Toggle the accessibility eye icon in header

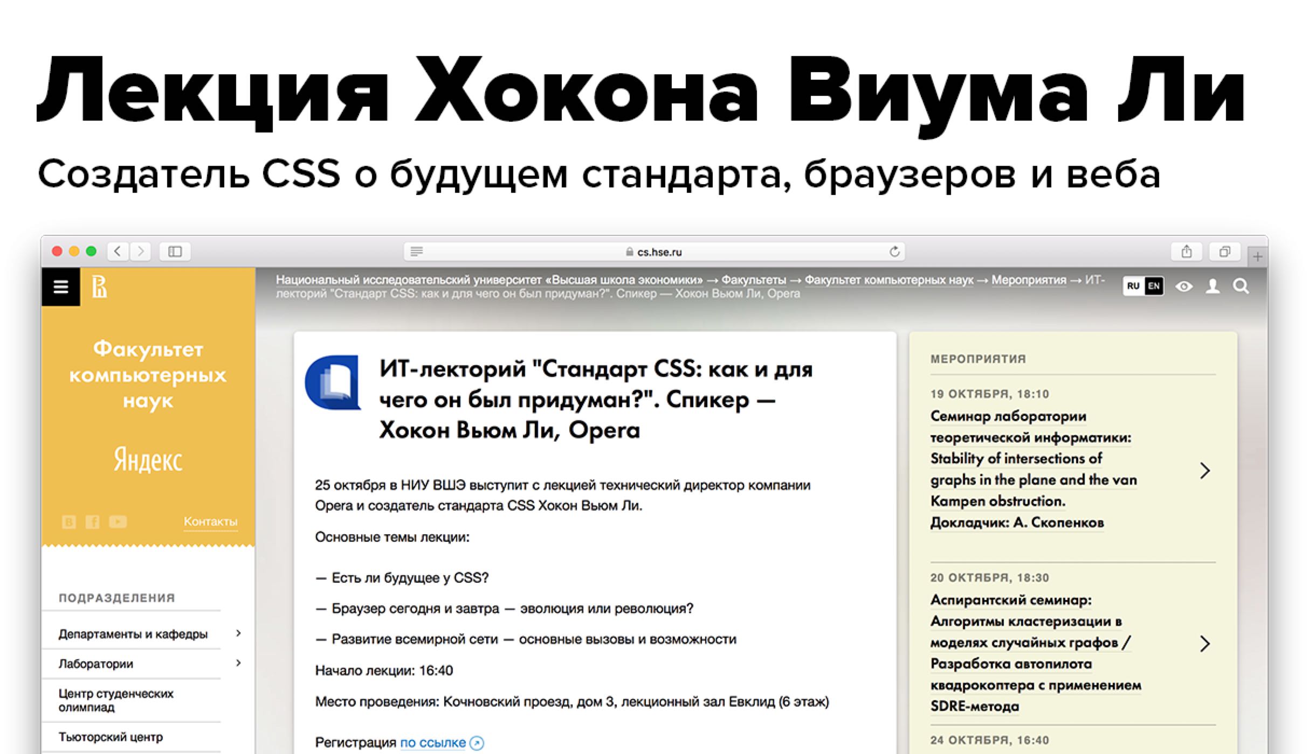1184,287
